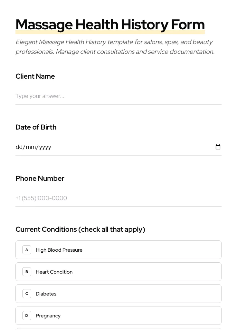Select the month segment of birth date
Viewport: 237px width, 330px height.
coord(31,147)
